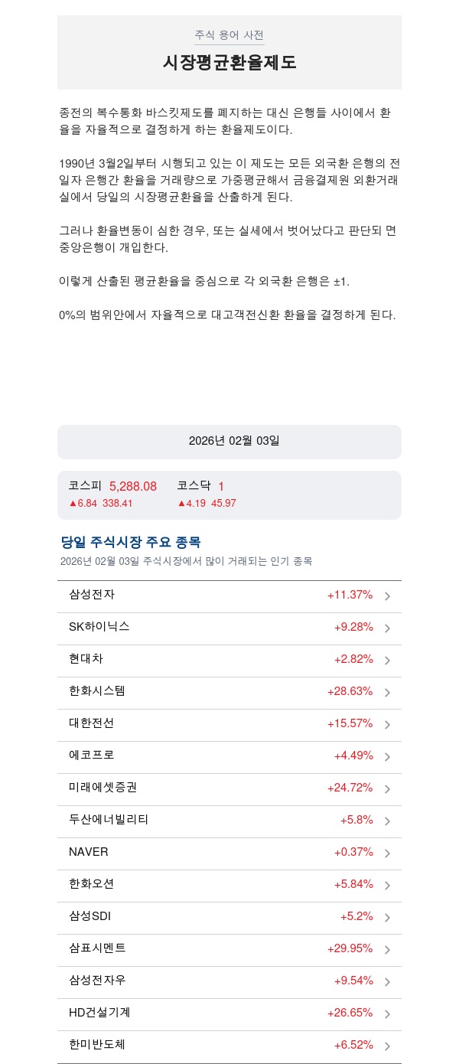
Task: Click the arrow icon in 두산에너빌리티 row
Action: [x=387, y=821]
